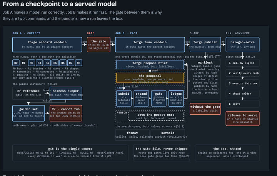This screenshot has height=176, width=277.
Task: Click the "format" box
Action: coord(132,135)
